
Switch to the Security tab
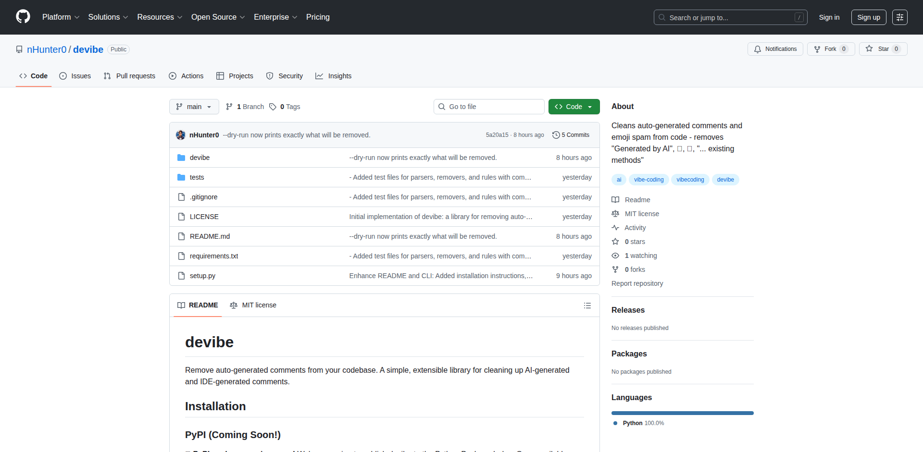click(285, 76)
